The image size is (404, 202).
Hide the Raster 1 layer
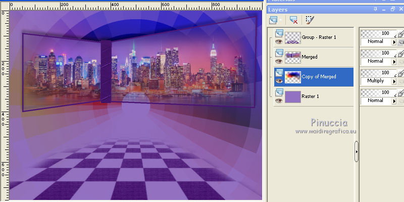click(279, 100)
